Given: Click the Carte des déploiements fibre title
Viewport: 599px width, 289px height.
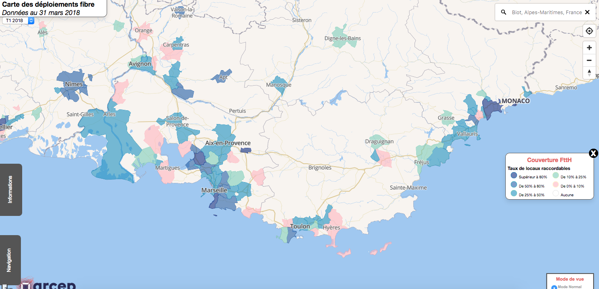Looking at the screenshot, I should [x=49, y=5].
